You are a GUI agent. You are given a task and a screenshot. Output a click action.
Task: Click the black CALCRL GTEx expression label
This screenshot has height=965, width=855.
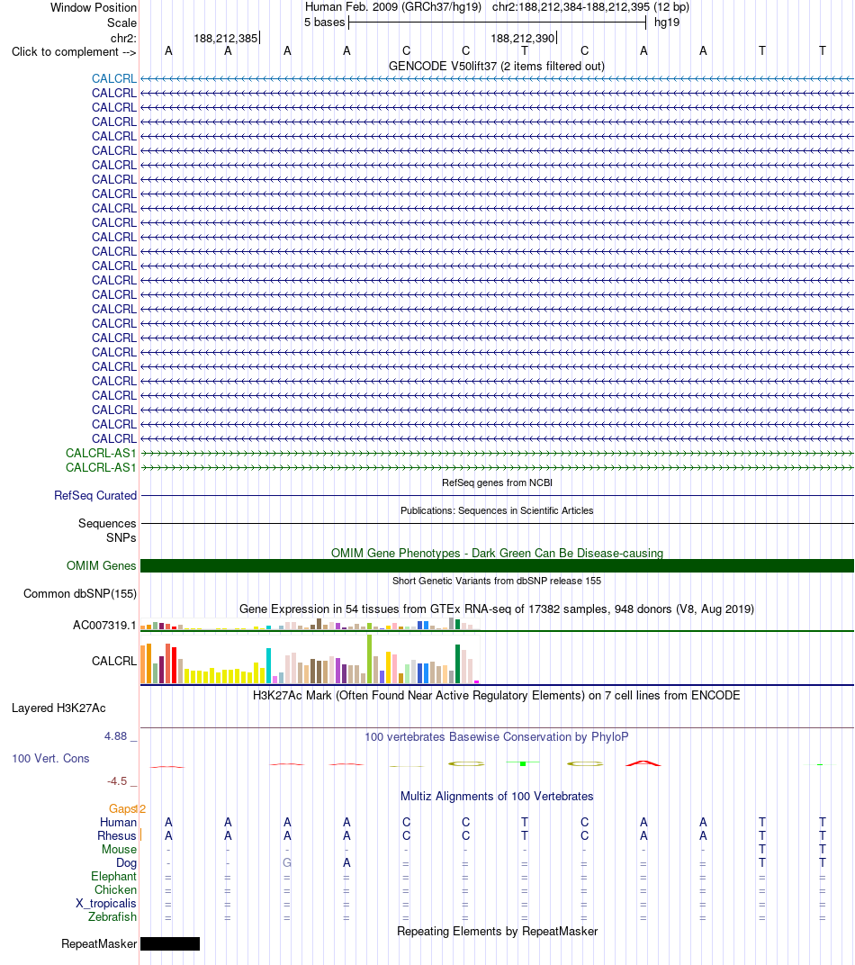114,661
